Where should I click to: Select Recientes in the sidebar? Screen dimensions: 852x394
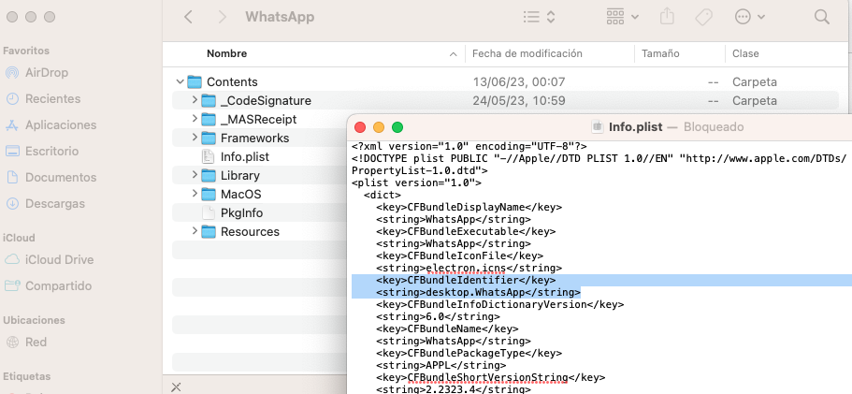(52, 98)
